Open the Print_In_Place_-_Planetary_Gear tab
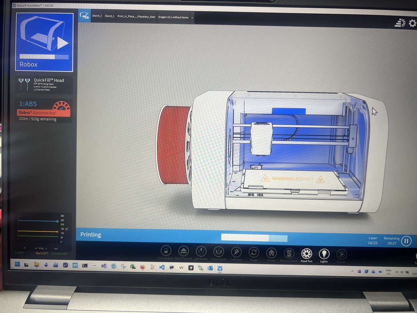This screenshot has width=417, height=313. [136, 16]
